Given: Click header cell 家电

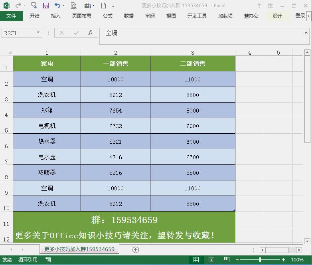Looking at the screenshot, I should pyautogui.click(x=47, y=63).
